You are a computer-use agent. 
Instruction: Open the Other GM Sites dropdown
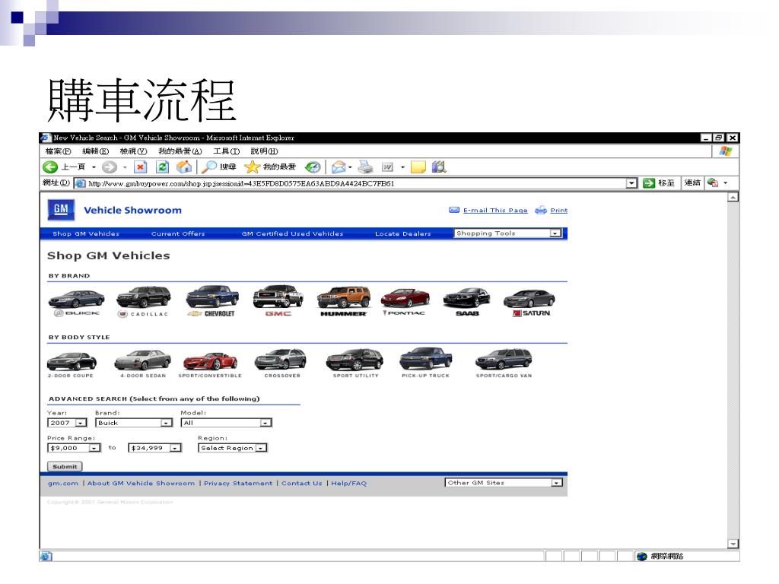(504, 483)
